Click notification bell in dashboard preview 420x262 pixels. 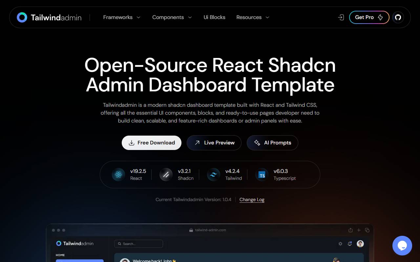tap(350, 244)
